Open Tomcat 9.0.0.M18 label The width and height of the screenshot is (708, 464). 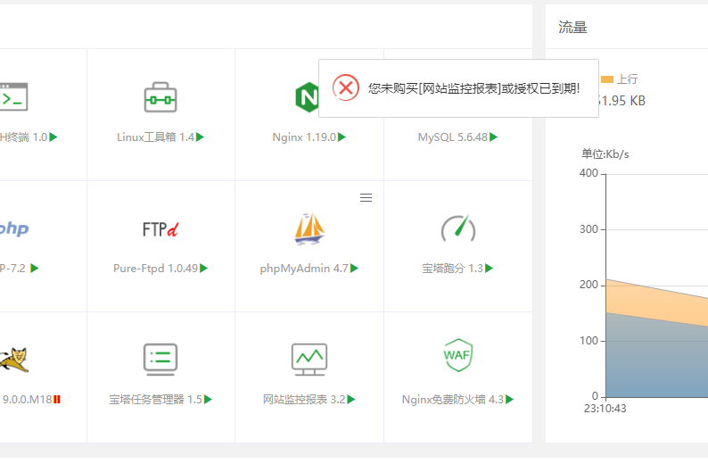27,400
